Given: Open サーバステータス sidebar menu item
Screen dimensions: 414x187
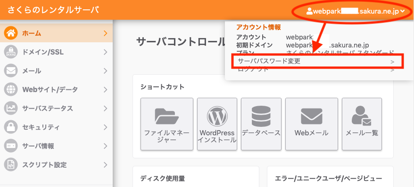Looking at the screenshot, I should coord(56,109).
